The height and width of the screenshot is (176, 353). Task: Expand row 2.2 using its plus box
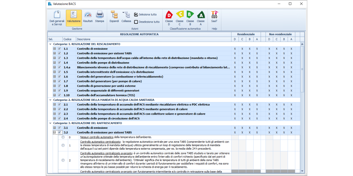click(x=54, y=109)
